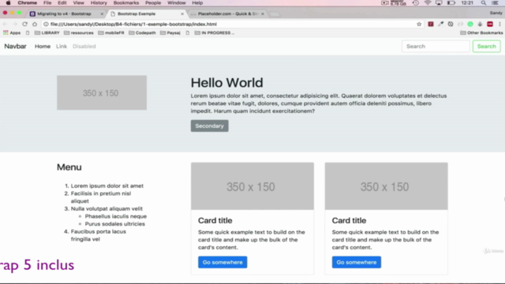Screen dimensions: 505x284
Task: Open the Window menu
Action: [177, 3]
